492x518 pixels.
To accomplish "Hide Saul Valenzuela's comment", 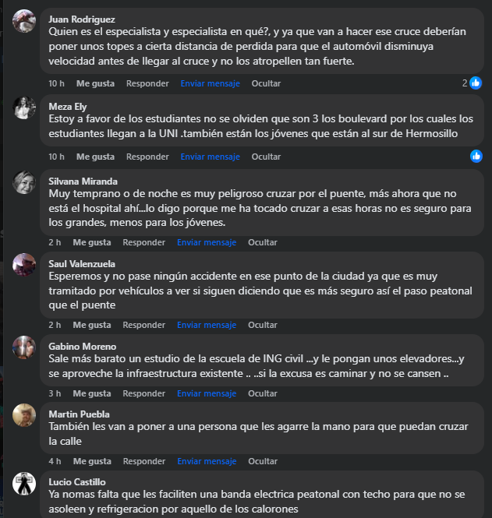I will [263, 325].
